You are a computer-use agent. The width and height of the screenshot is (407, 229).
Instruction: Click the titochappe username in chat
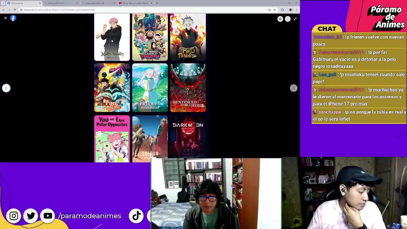click(330, 112)
